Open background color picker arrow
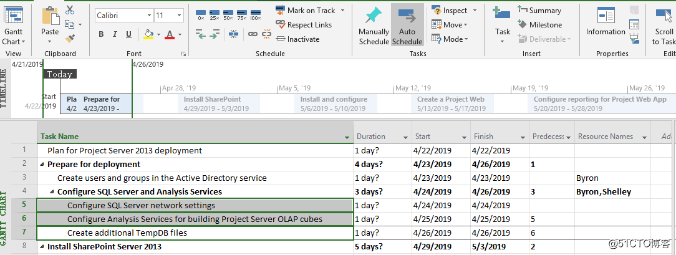676x255 pixels. (158, 34)
